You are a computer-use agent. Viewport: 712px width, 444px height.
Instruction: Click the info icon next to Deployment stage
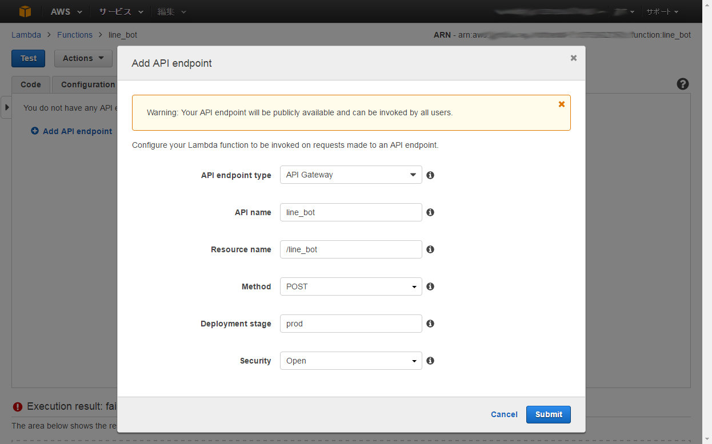tap(430, 323)
